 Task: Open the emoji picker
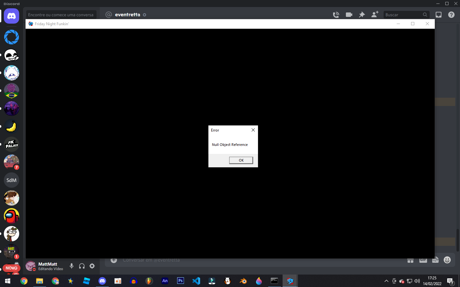tap(447, 260)
